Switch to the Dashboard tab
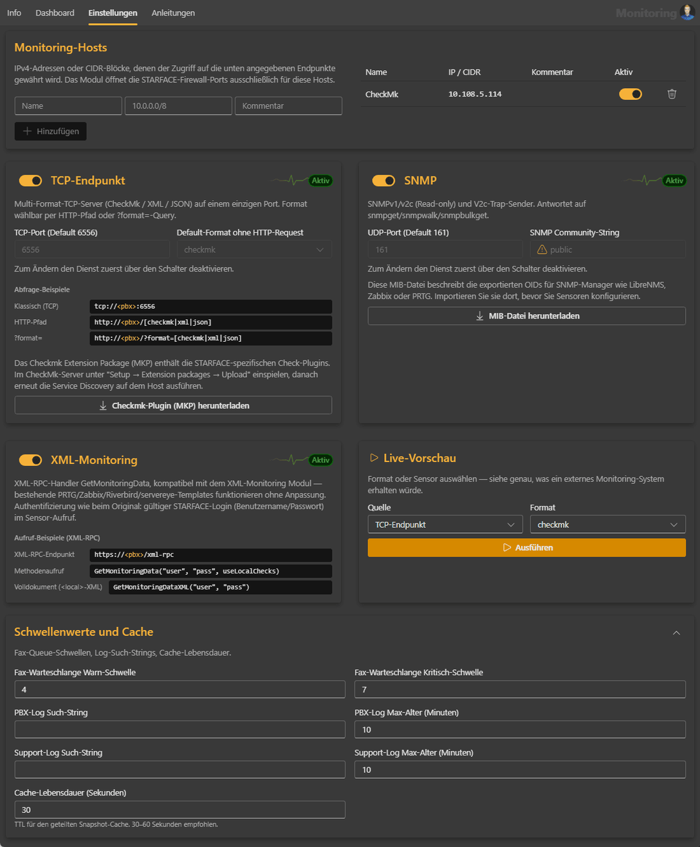The image size is (700, 847). tap(55, 13)
